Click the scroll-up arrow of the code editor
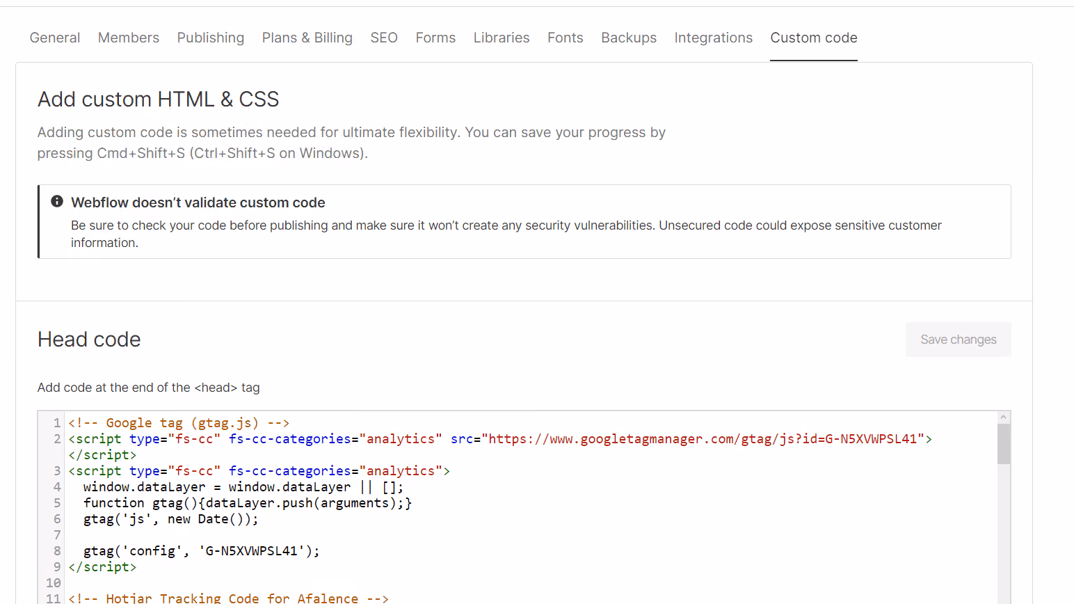1074x604 pixels. [1003, 418]
